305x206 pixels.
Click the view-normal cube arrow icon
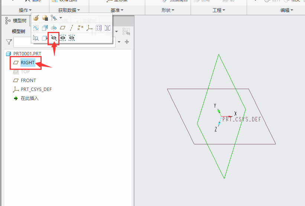pyautogui.click(x=45, y=38)
